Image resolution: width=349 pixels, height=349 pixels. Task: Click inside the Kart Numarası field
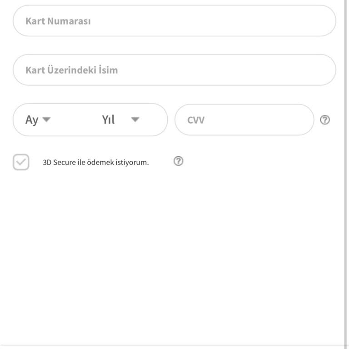click(x=174, y=21)
